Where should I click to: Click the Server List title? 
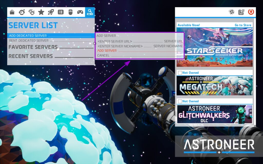(33, 25)
